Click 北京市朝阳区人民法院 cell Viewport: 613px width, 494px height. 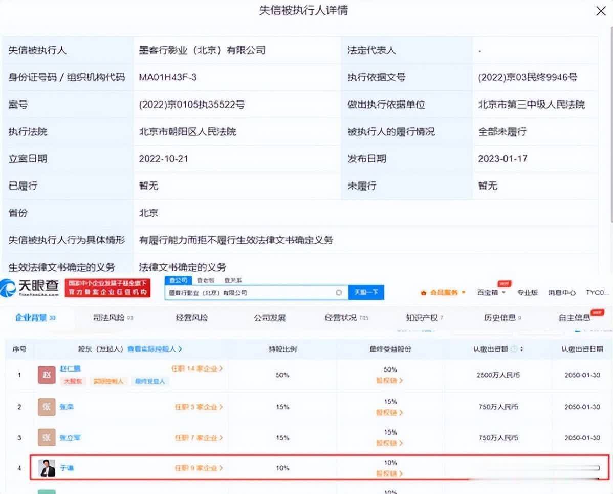click(188, 132)
